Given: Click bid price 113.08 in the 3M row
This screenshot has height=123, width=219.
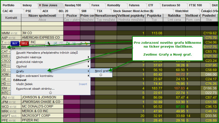Looking at the screenshot, I should click(x=157, y=33).
